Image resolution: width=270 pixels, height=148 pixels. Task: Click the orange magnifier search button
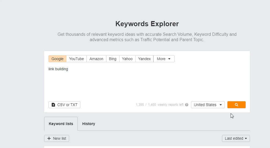(x=237, y=105)
